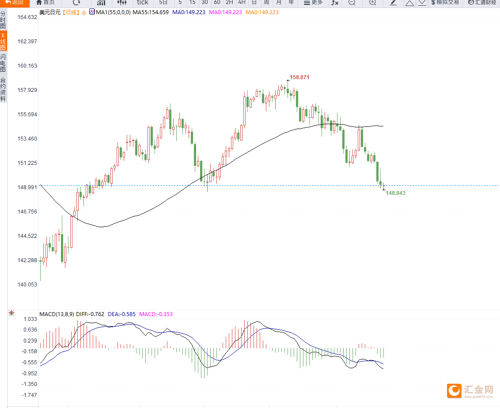Select the 月 monthly timeframe

[279, 3]
